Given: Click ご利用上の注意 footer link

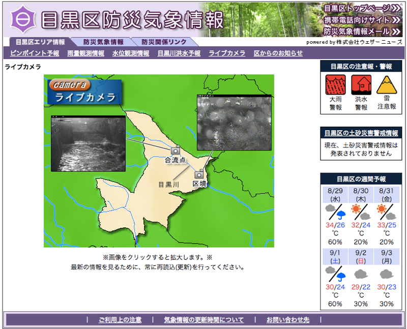Looking at the screenshot, I should point(120,320).
